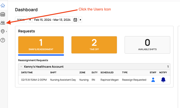
Task: Click the TODAY button
Action: click(21, 20)
